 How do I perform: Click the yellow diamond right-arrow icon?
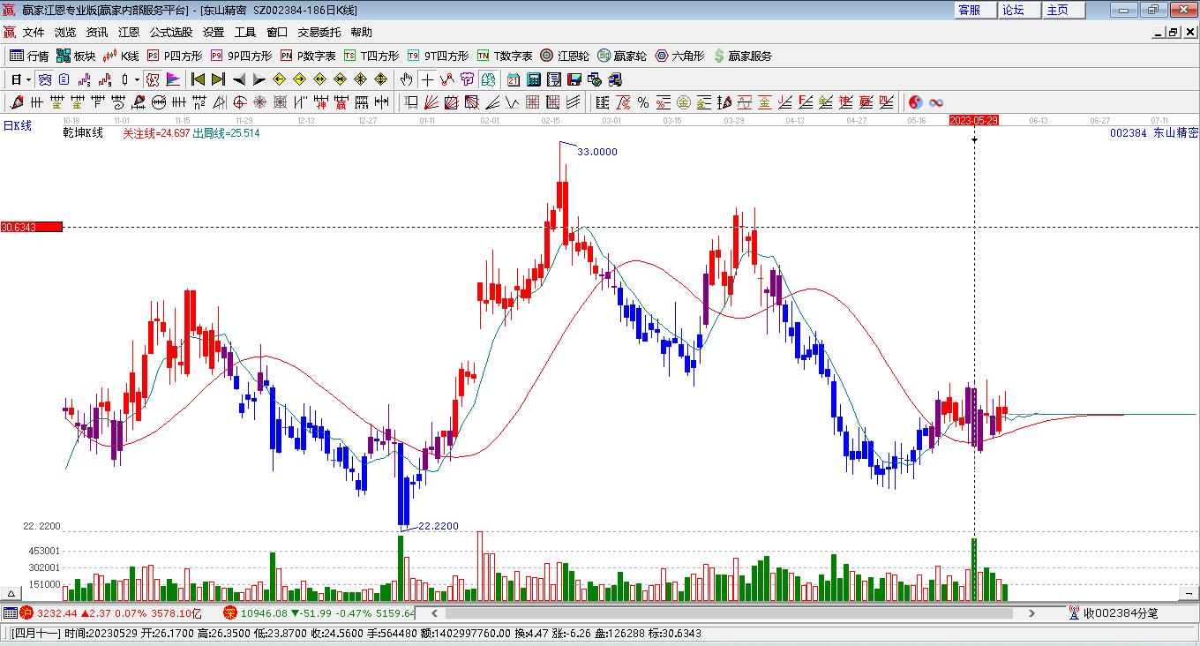299,79
